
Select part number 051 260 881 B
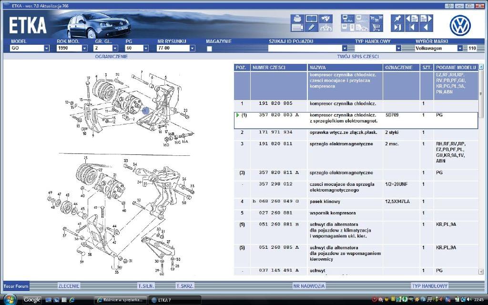point(278,224)
